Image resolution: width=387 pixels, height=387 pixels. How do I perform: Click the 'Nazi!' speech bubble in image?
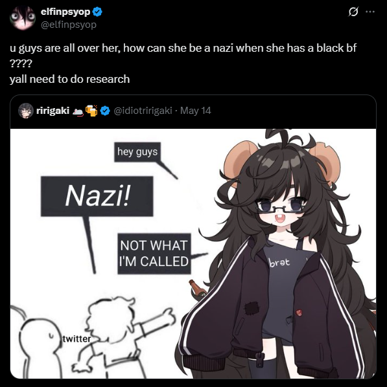point(97,196)
